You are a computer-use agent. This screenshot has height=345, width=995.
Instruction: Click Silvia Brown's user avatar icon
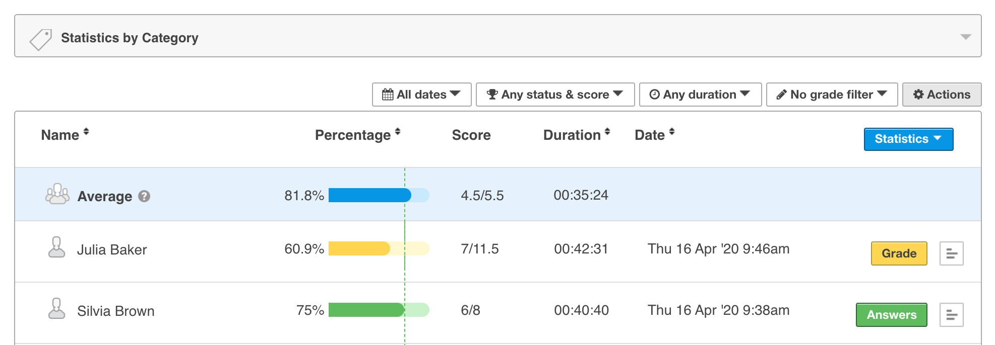[x=56, y=309]
